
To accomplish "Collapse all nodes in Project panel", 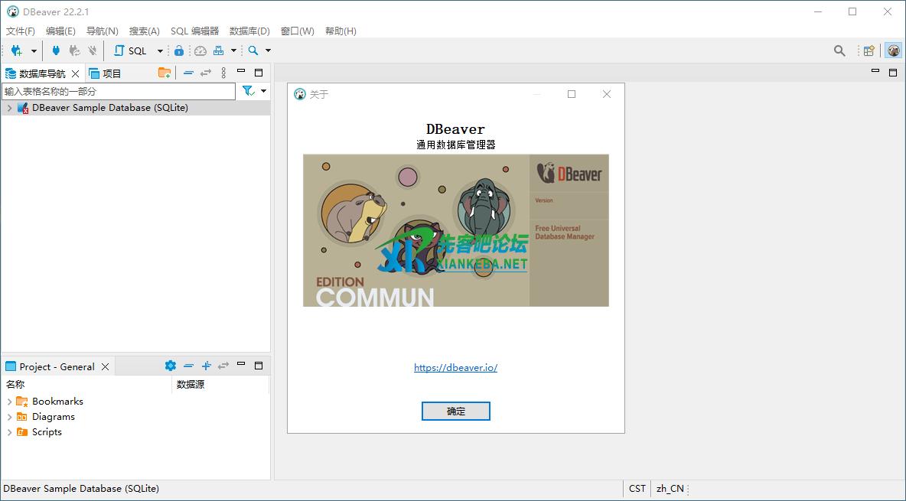I will pos(188,366).
